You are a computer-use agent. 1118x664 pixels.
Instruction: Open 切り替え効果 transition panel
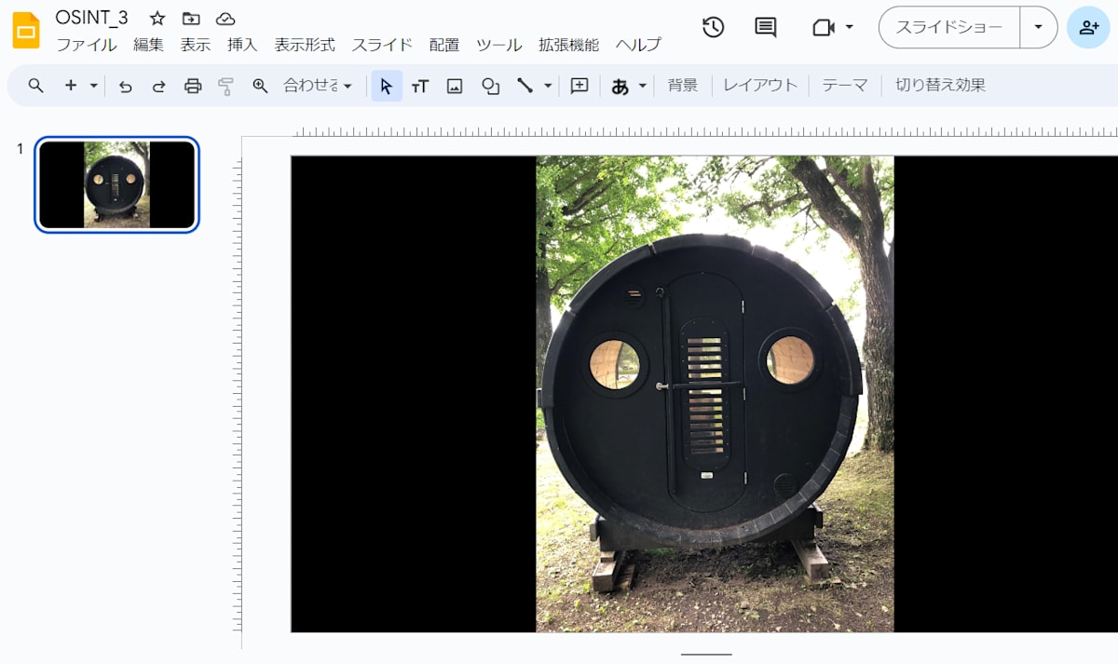[940, 86]
